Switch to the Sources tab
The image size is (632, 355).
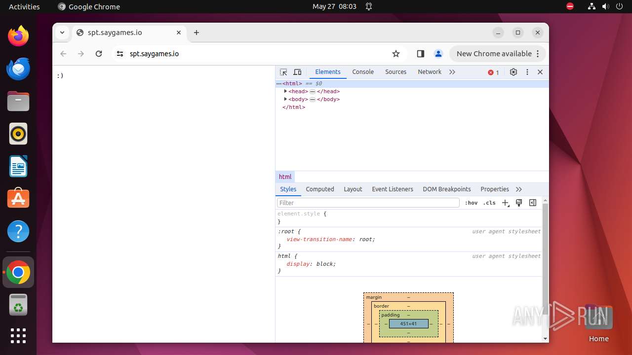tap(396, 72)
